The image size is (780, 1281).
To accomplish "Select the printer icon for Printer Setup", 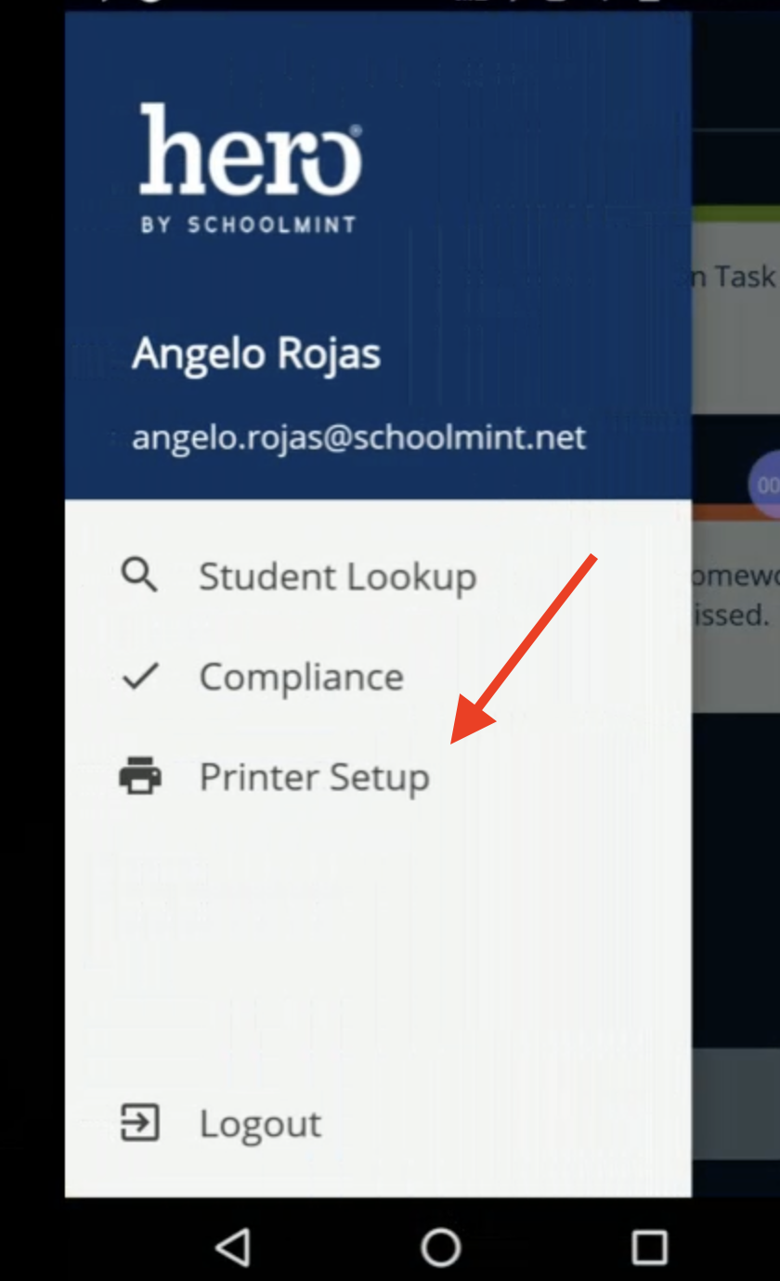I will click(137, 777).
